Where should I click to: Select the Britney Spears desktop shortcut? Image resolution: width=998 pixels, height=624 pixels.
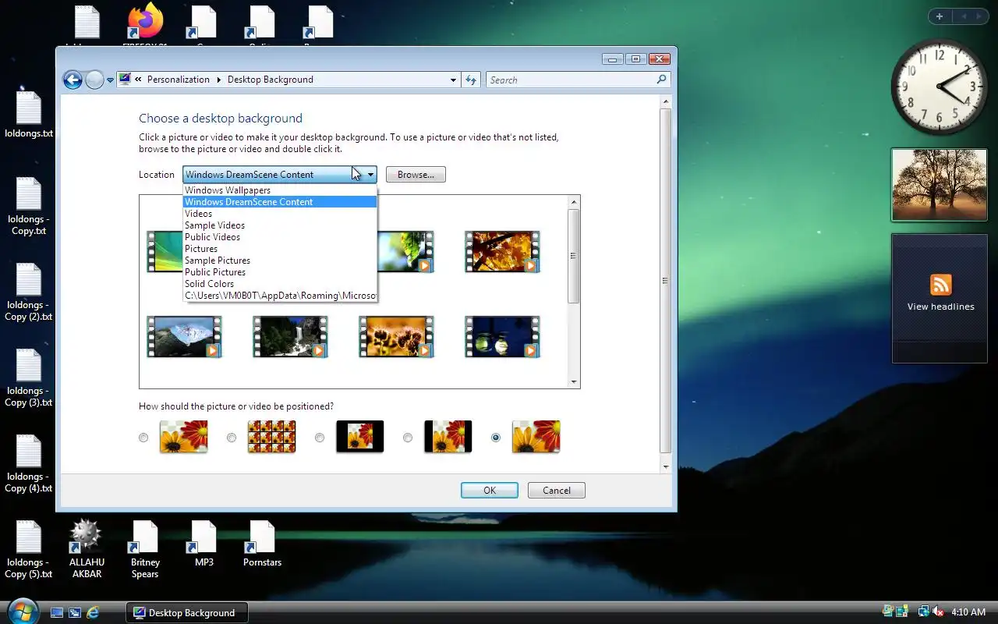tap(145, 549)
